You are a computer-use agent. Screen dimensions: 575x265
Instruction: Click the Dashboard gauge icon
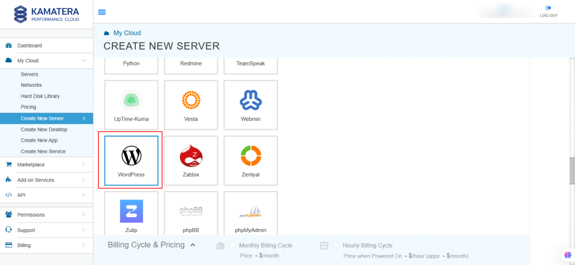[9, 46]
